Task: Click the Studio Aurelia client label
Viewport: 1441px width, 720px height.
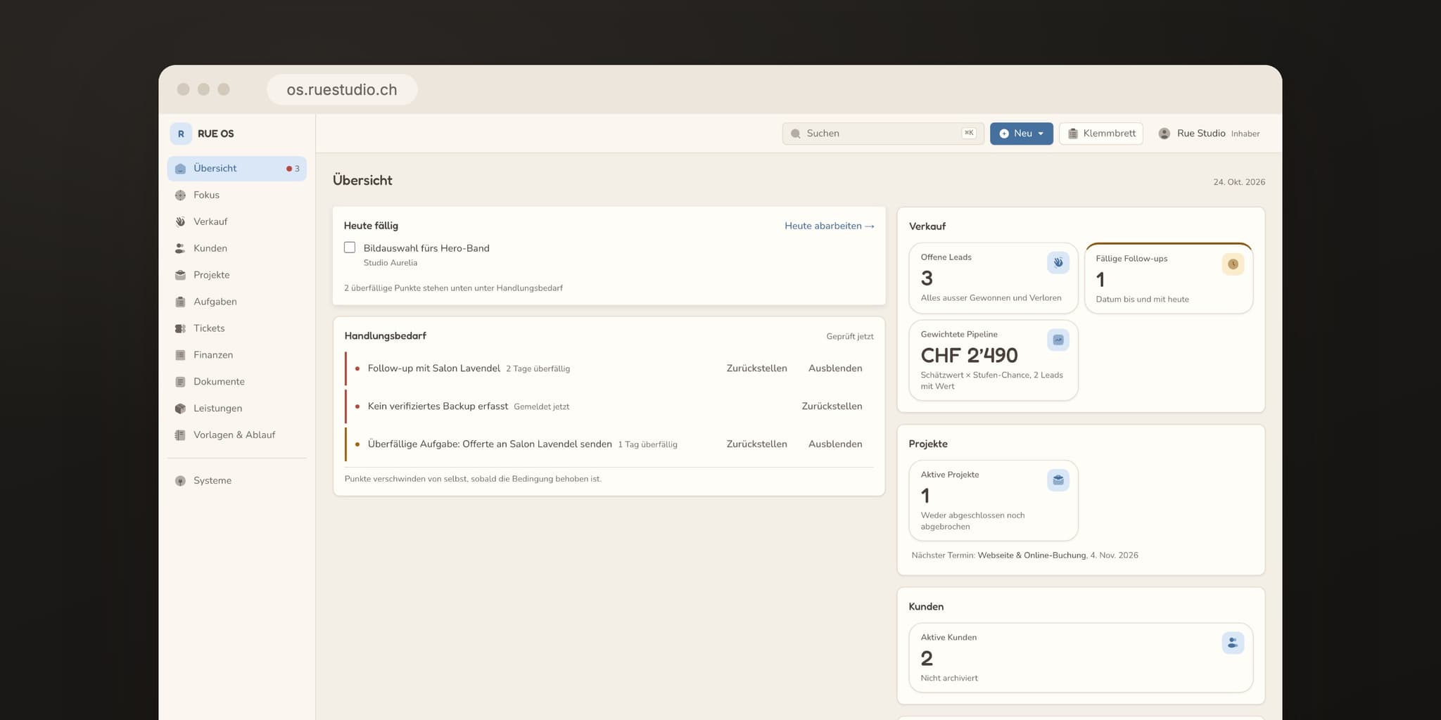Action: coord(391,263)
